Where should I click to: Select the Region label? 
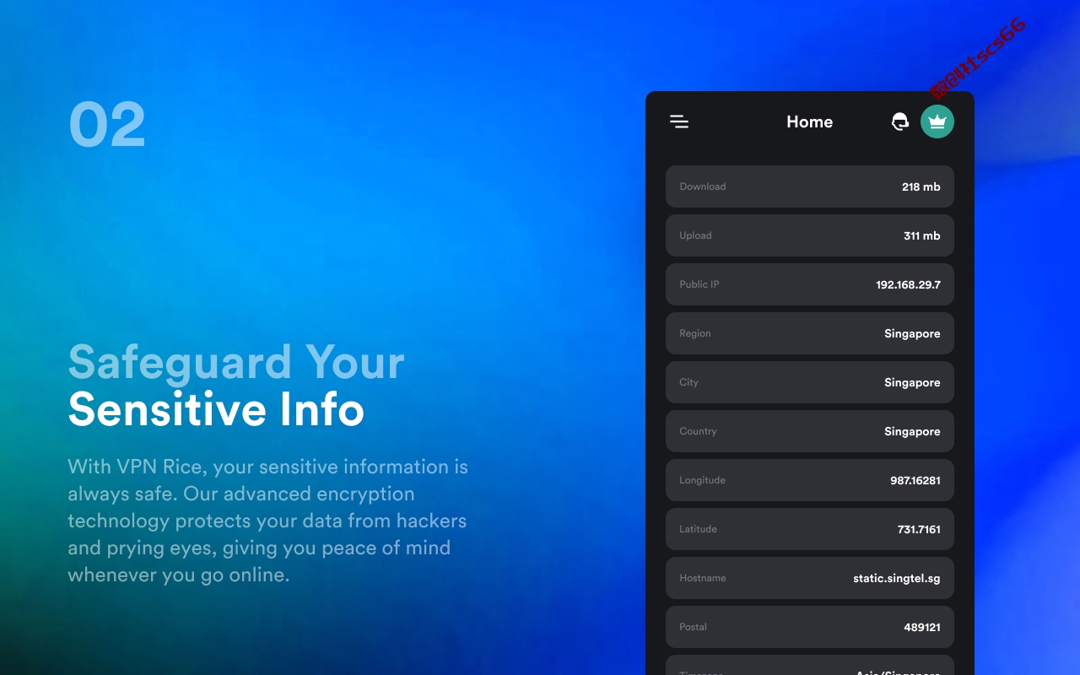695,333
